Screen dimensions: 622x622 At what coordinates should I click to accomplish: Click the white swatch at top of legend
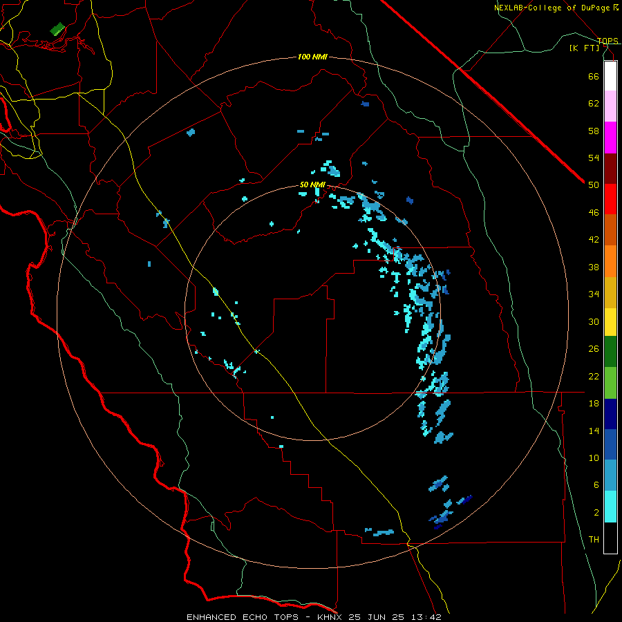click(610, 76)
